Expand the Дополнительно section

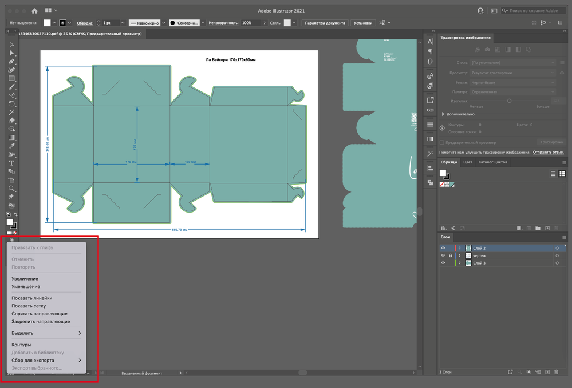point(443,114)
